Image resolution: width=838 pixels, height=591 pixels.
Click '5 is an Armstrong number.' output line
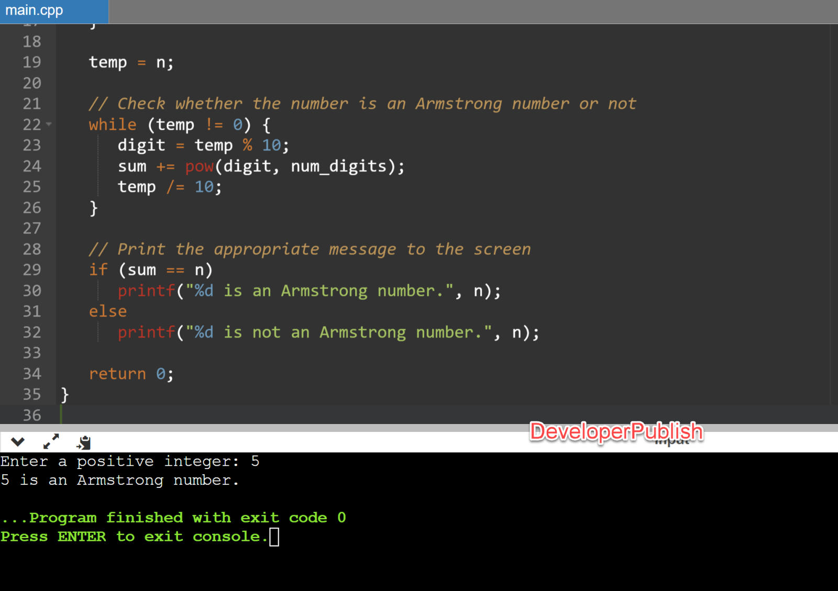[120, 480]
